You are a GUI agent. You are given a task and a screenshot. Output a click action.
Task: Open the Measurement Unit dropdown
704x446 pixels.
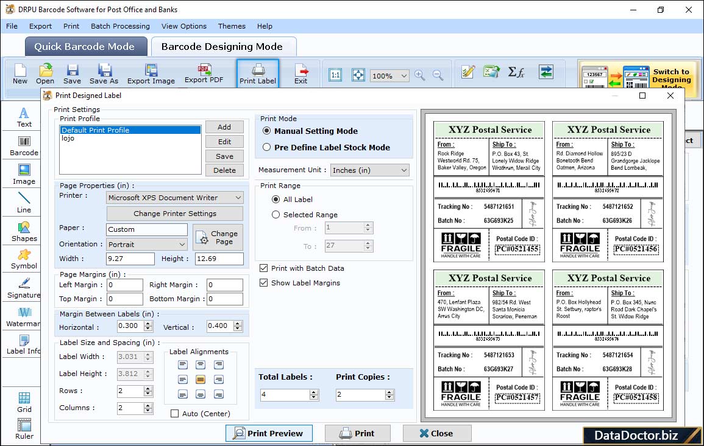[370, 170]
